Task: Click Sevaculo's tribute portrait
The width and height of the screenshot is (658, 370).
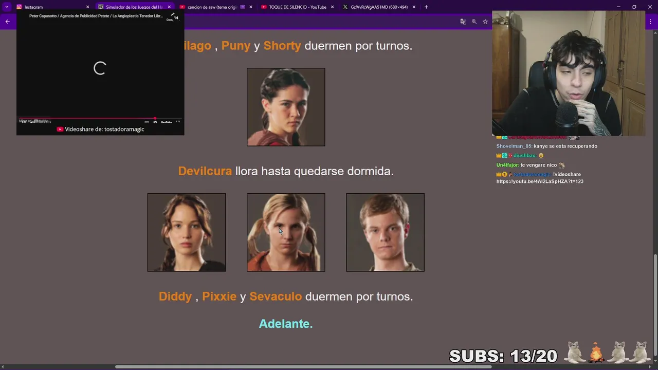Action: pos(385,232)
